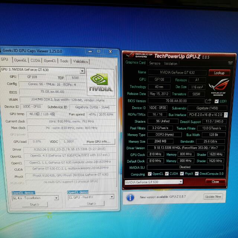
Task: Minimize the GPU Caps Viewer window
Action: [90, 51]
